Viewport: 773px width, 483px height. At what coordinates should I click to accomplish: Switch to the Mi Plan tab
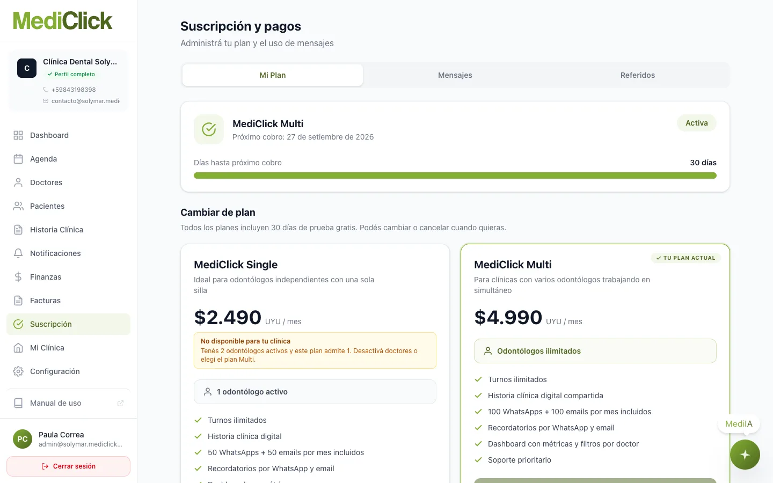tap(273, 75)
